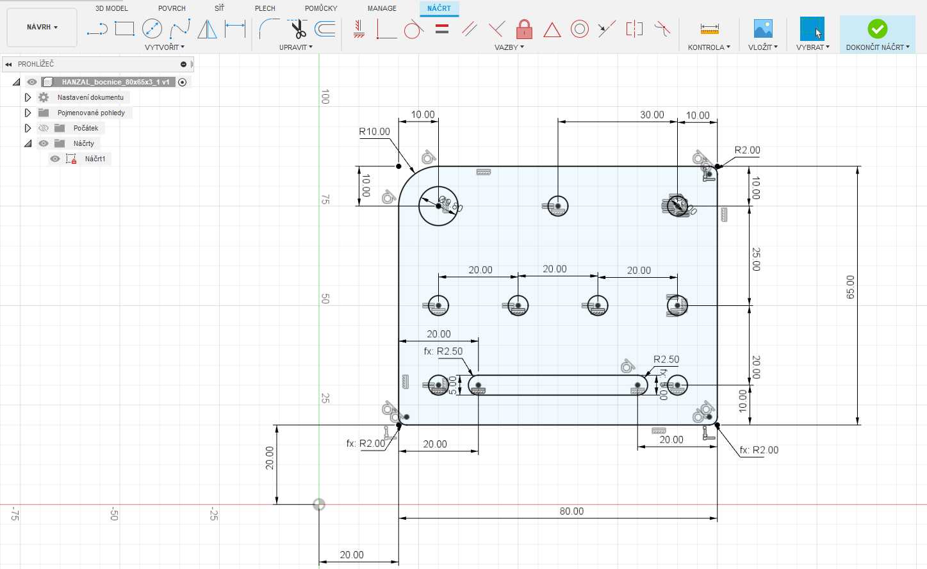Activate the HANZAL_bocnice component radio button
Image resolution: width=927 pixels, height=569 pixels.
[x=183, y=82]
